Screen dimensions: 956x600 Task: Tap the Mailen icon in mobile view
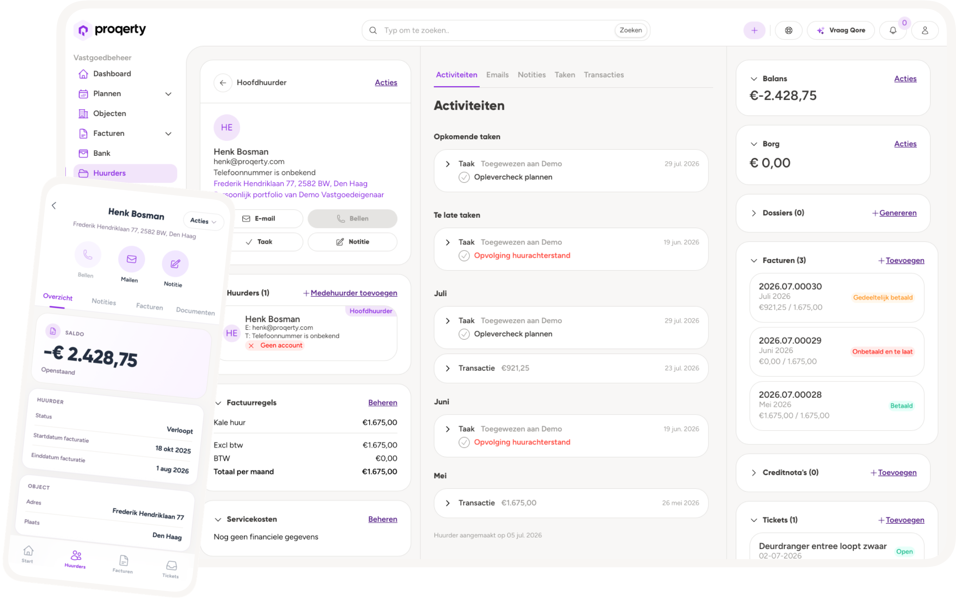pyautogui.click(x=131, y=259)
